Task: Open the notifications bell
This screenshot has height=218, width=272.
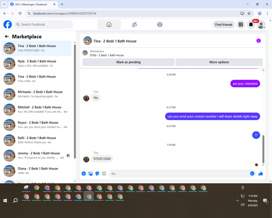Action: [251, 25]
